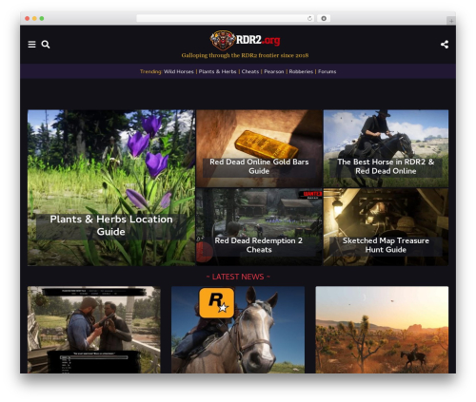476x402 pixels.
Task: Click the 'Latest News' heading
Action: tap(238, 277)
